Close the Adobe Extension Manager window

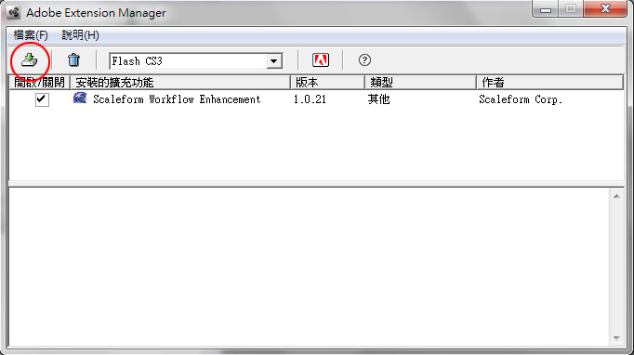605,9
